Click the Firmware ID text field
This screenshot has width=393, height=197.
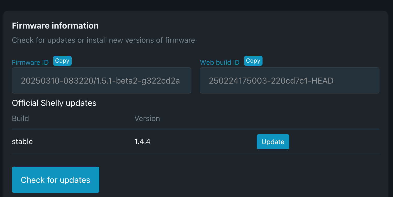pyautogui.click(x=101, y=80)
